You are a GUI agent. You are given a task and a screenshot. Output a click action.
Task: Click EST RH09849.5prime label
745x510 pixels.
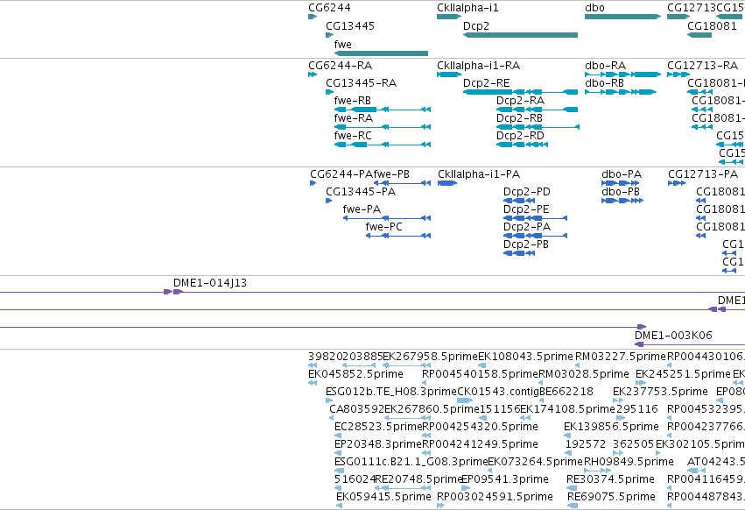[629, 463]
